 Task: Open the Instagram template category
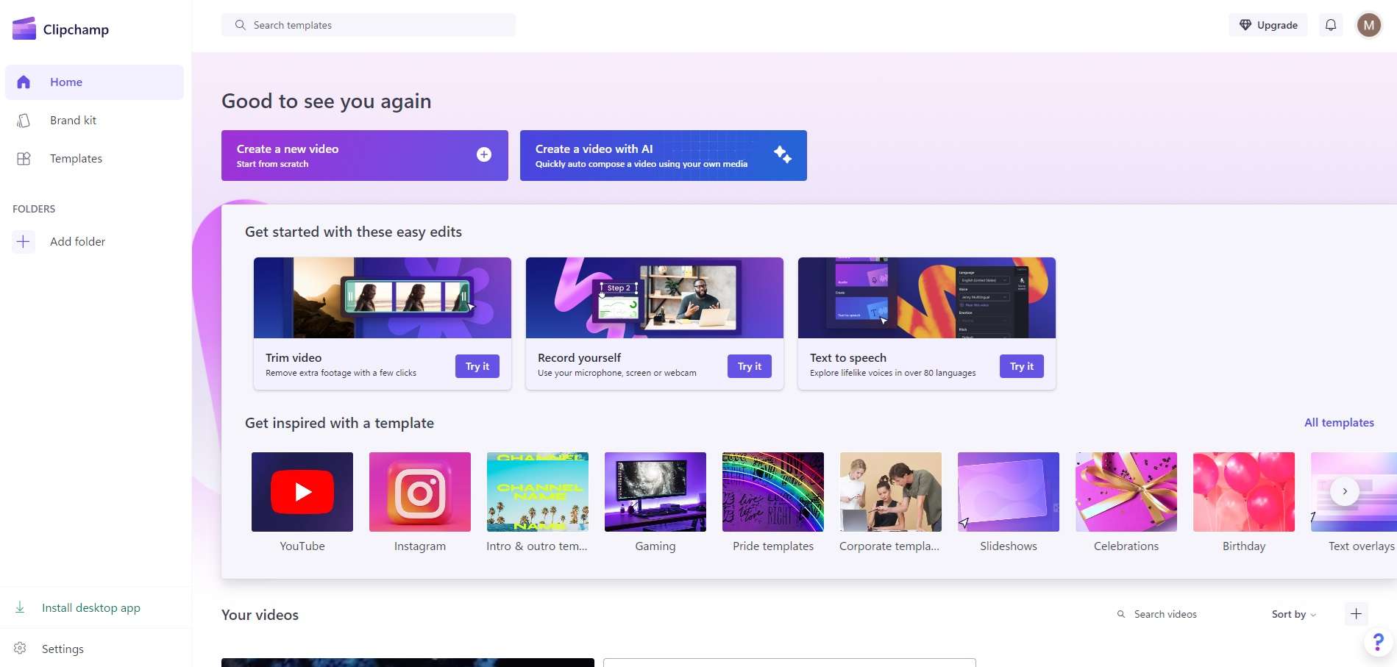pos(420,492)
